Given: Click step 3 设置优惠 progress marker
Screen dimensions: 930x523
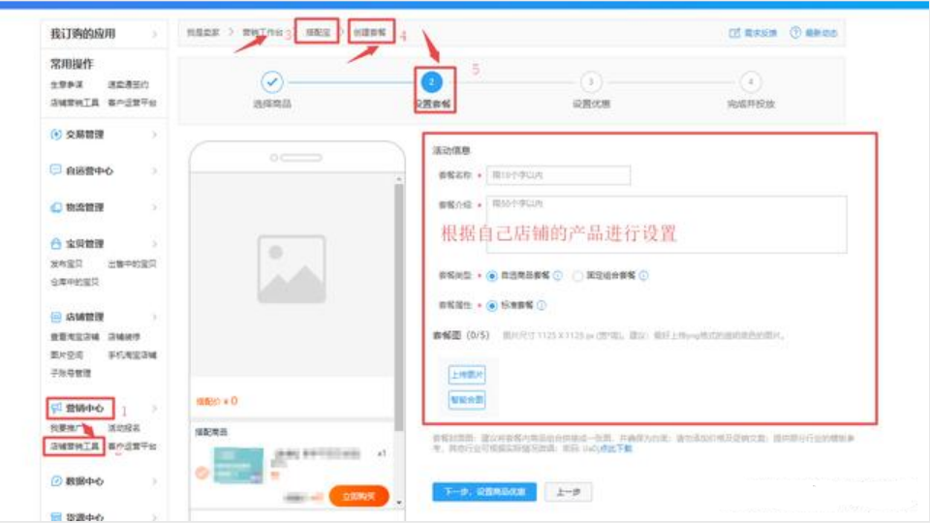Looking at the screenshot, I should tap(591, 83).
